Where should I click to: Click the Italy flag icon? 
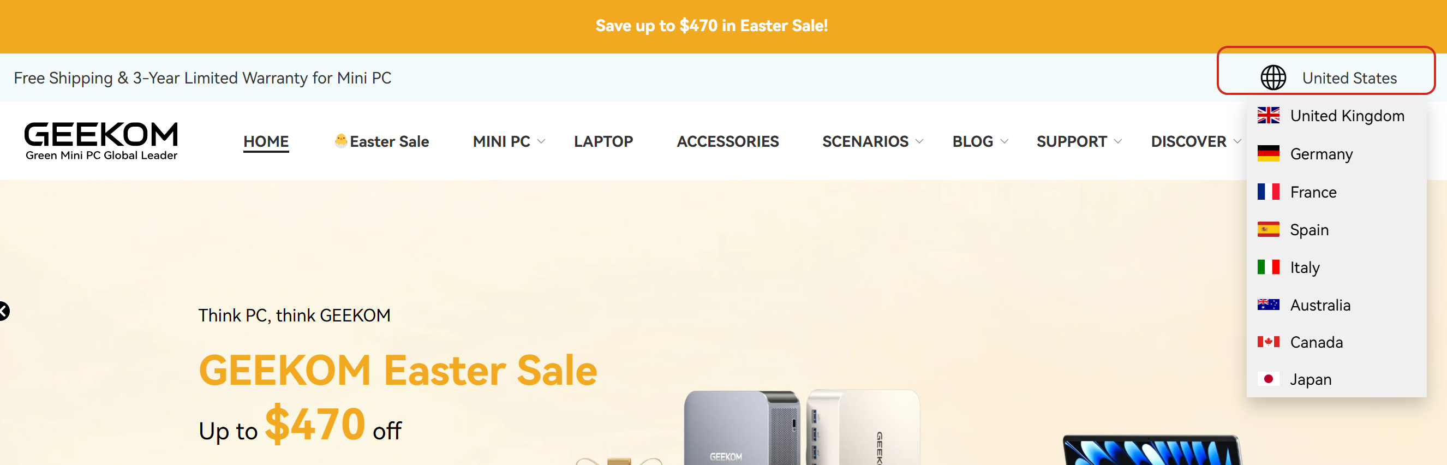(x=1268, y=267)
